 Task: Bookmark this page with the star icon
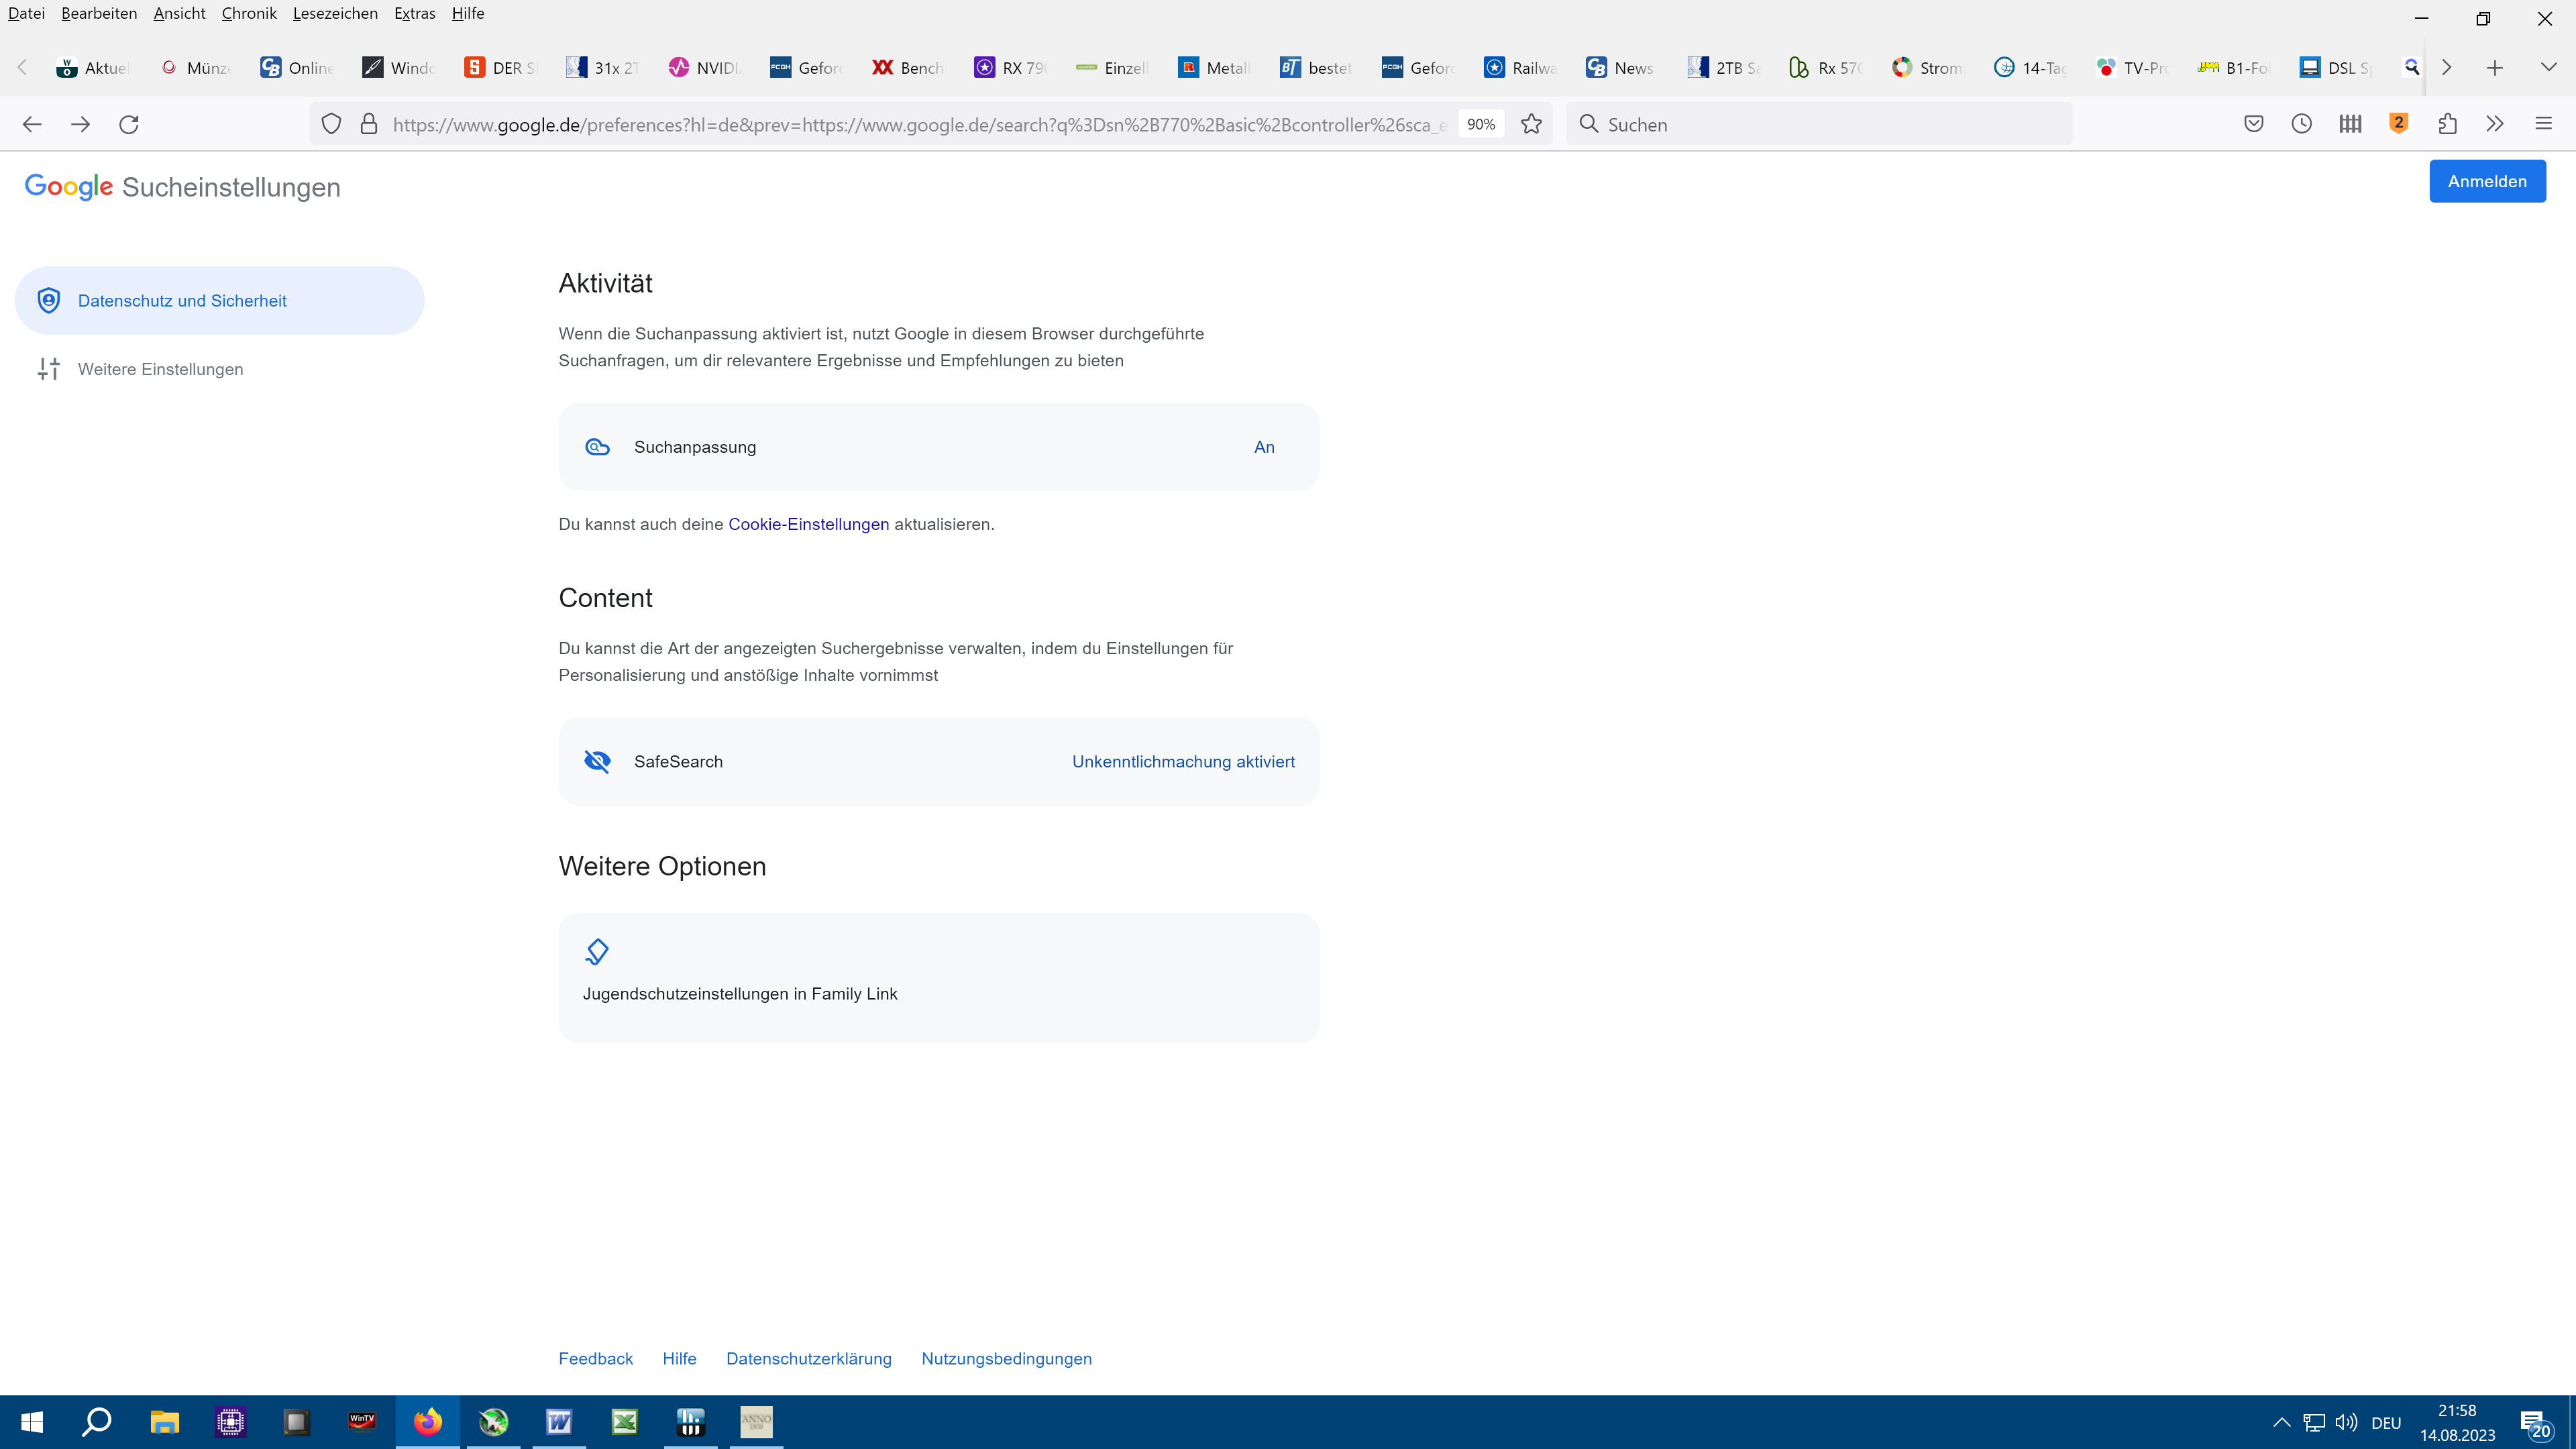point(1531,124)
